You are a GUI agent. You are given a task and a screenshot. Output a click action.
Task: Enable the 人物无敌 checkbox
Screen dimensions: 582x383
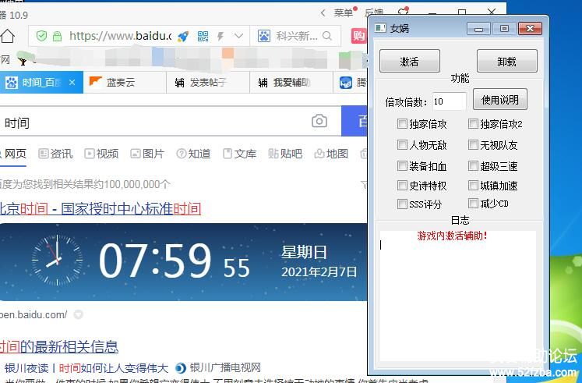(402, 144)
